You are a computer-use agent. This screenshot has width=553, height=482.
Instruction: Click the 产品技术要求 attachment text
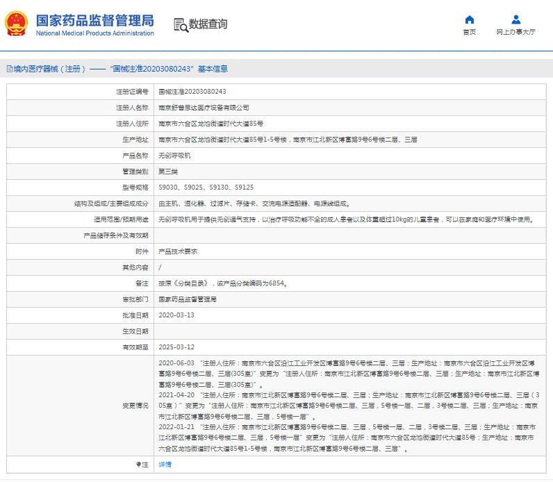pyautogui.click(x=178, y=251)
